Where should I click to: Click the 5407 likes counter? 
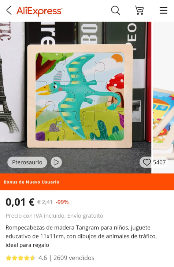[x=159, y=162]
